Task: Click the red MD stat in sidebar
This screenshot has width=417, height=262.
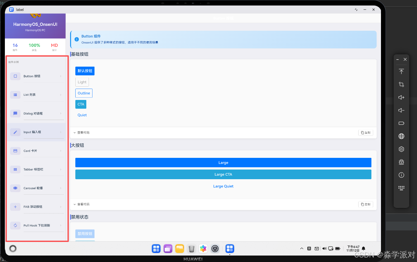Action: (54, 47)
